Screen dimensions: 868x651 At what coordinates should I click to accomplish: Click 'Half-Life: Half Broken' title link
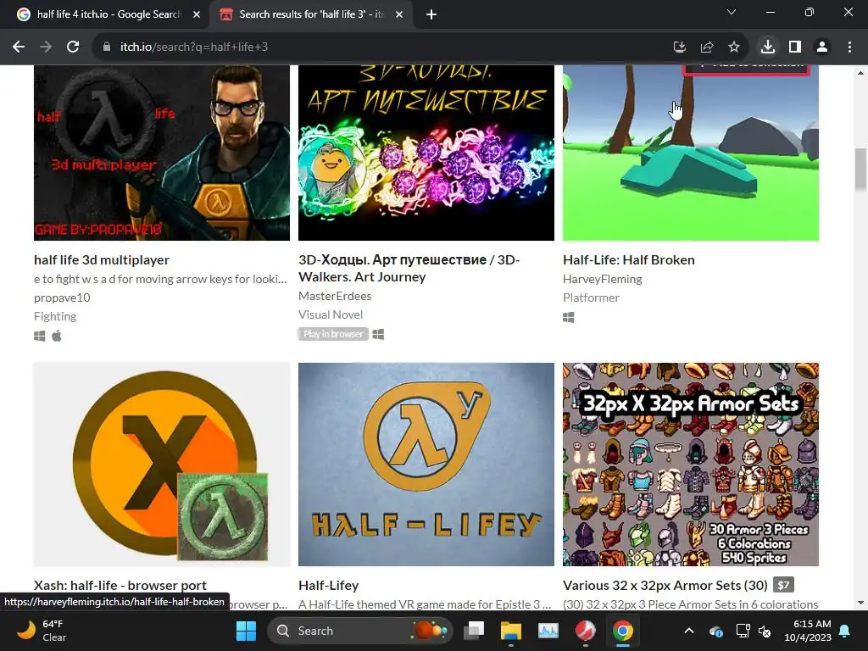pyautogui.click(x=629, y=259)
